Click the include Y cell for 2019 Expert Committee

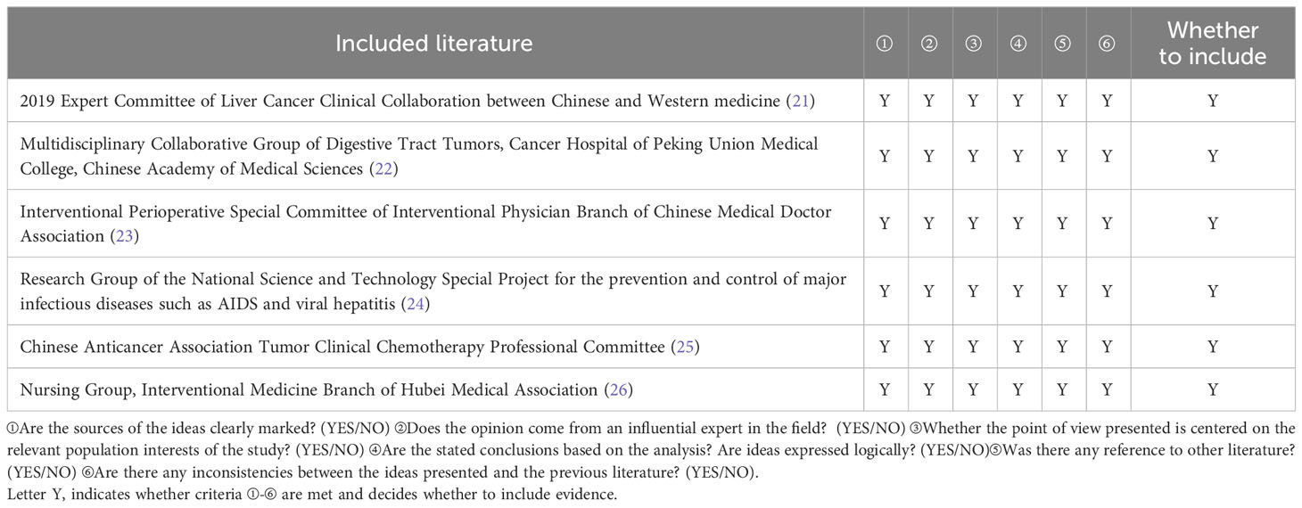(1213, 101)
